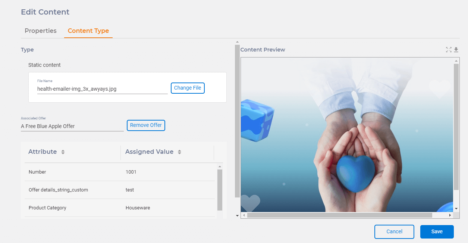Image resolution: width=468 pixels, height=243 pixels.
Task: Select the Content Type tab
Action: (88, 31)
